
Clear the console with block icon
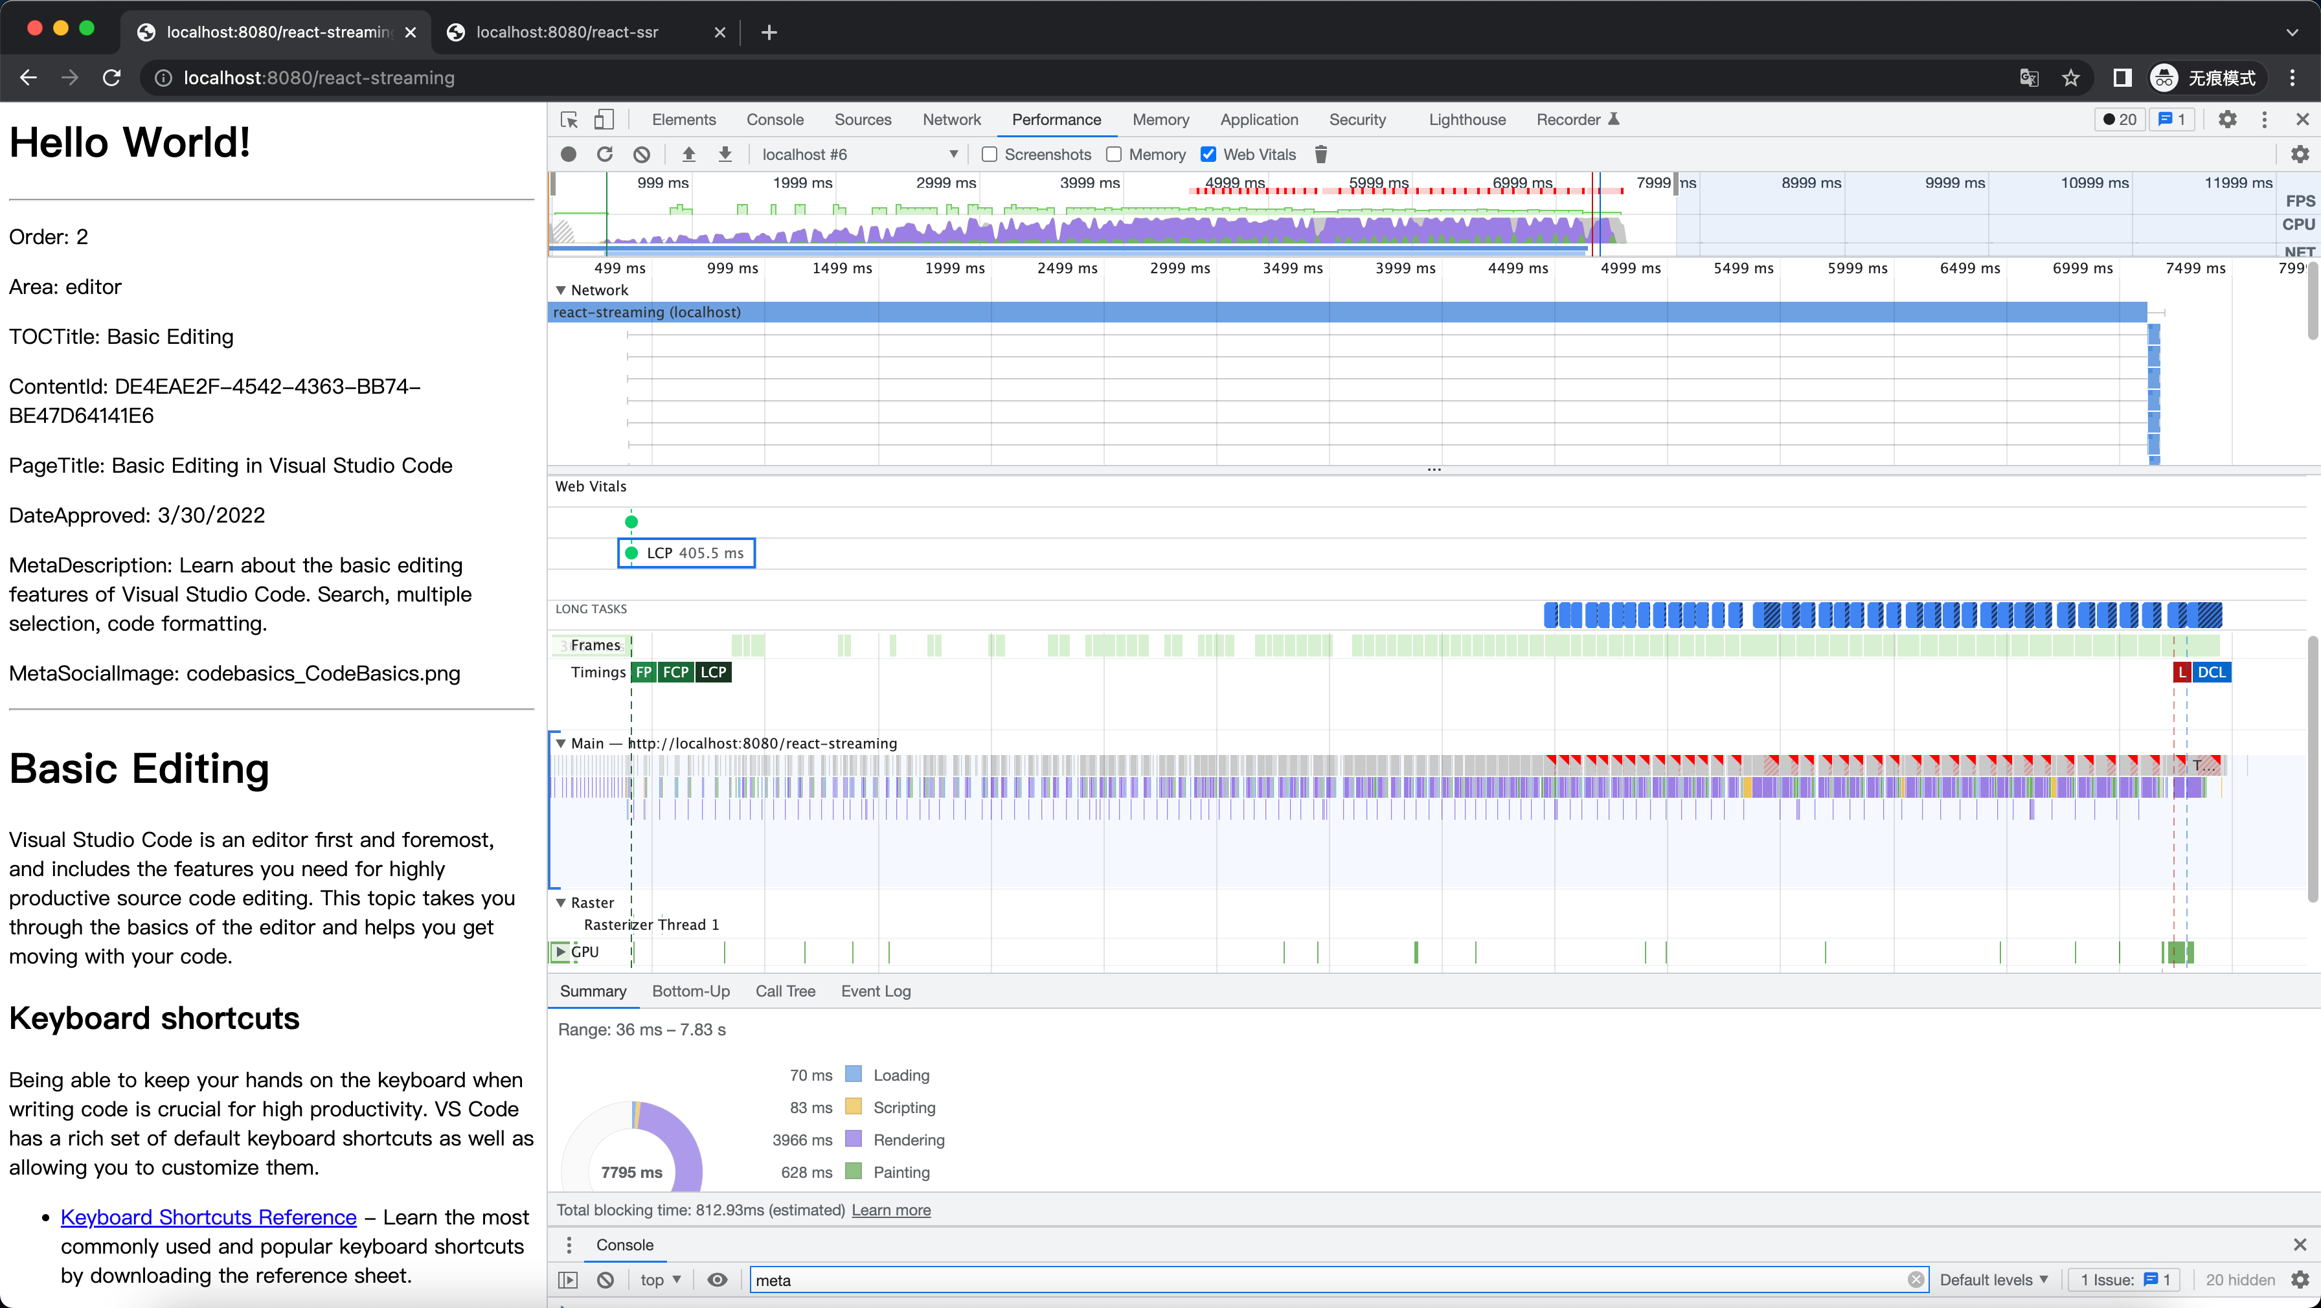(606, 1279)
